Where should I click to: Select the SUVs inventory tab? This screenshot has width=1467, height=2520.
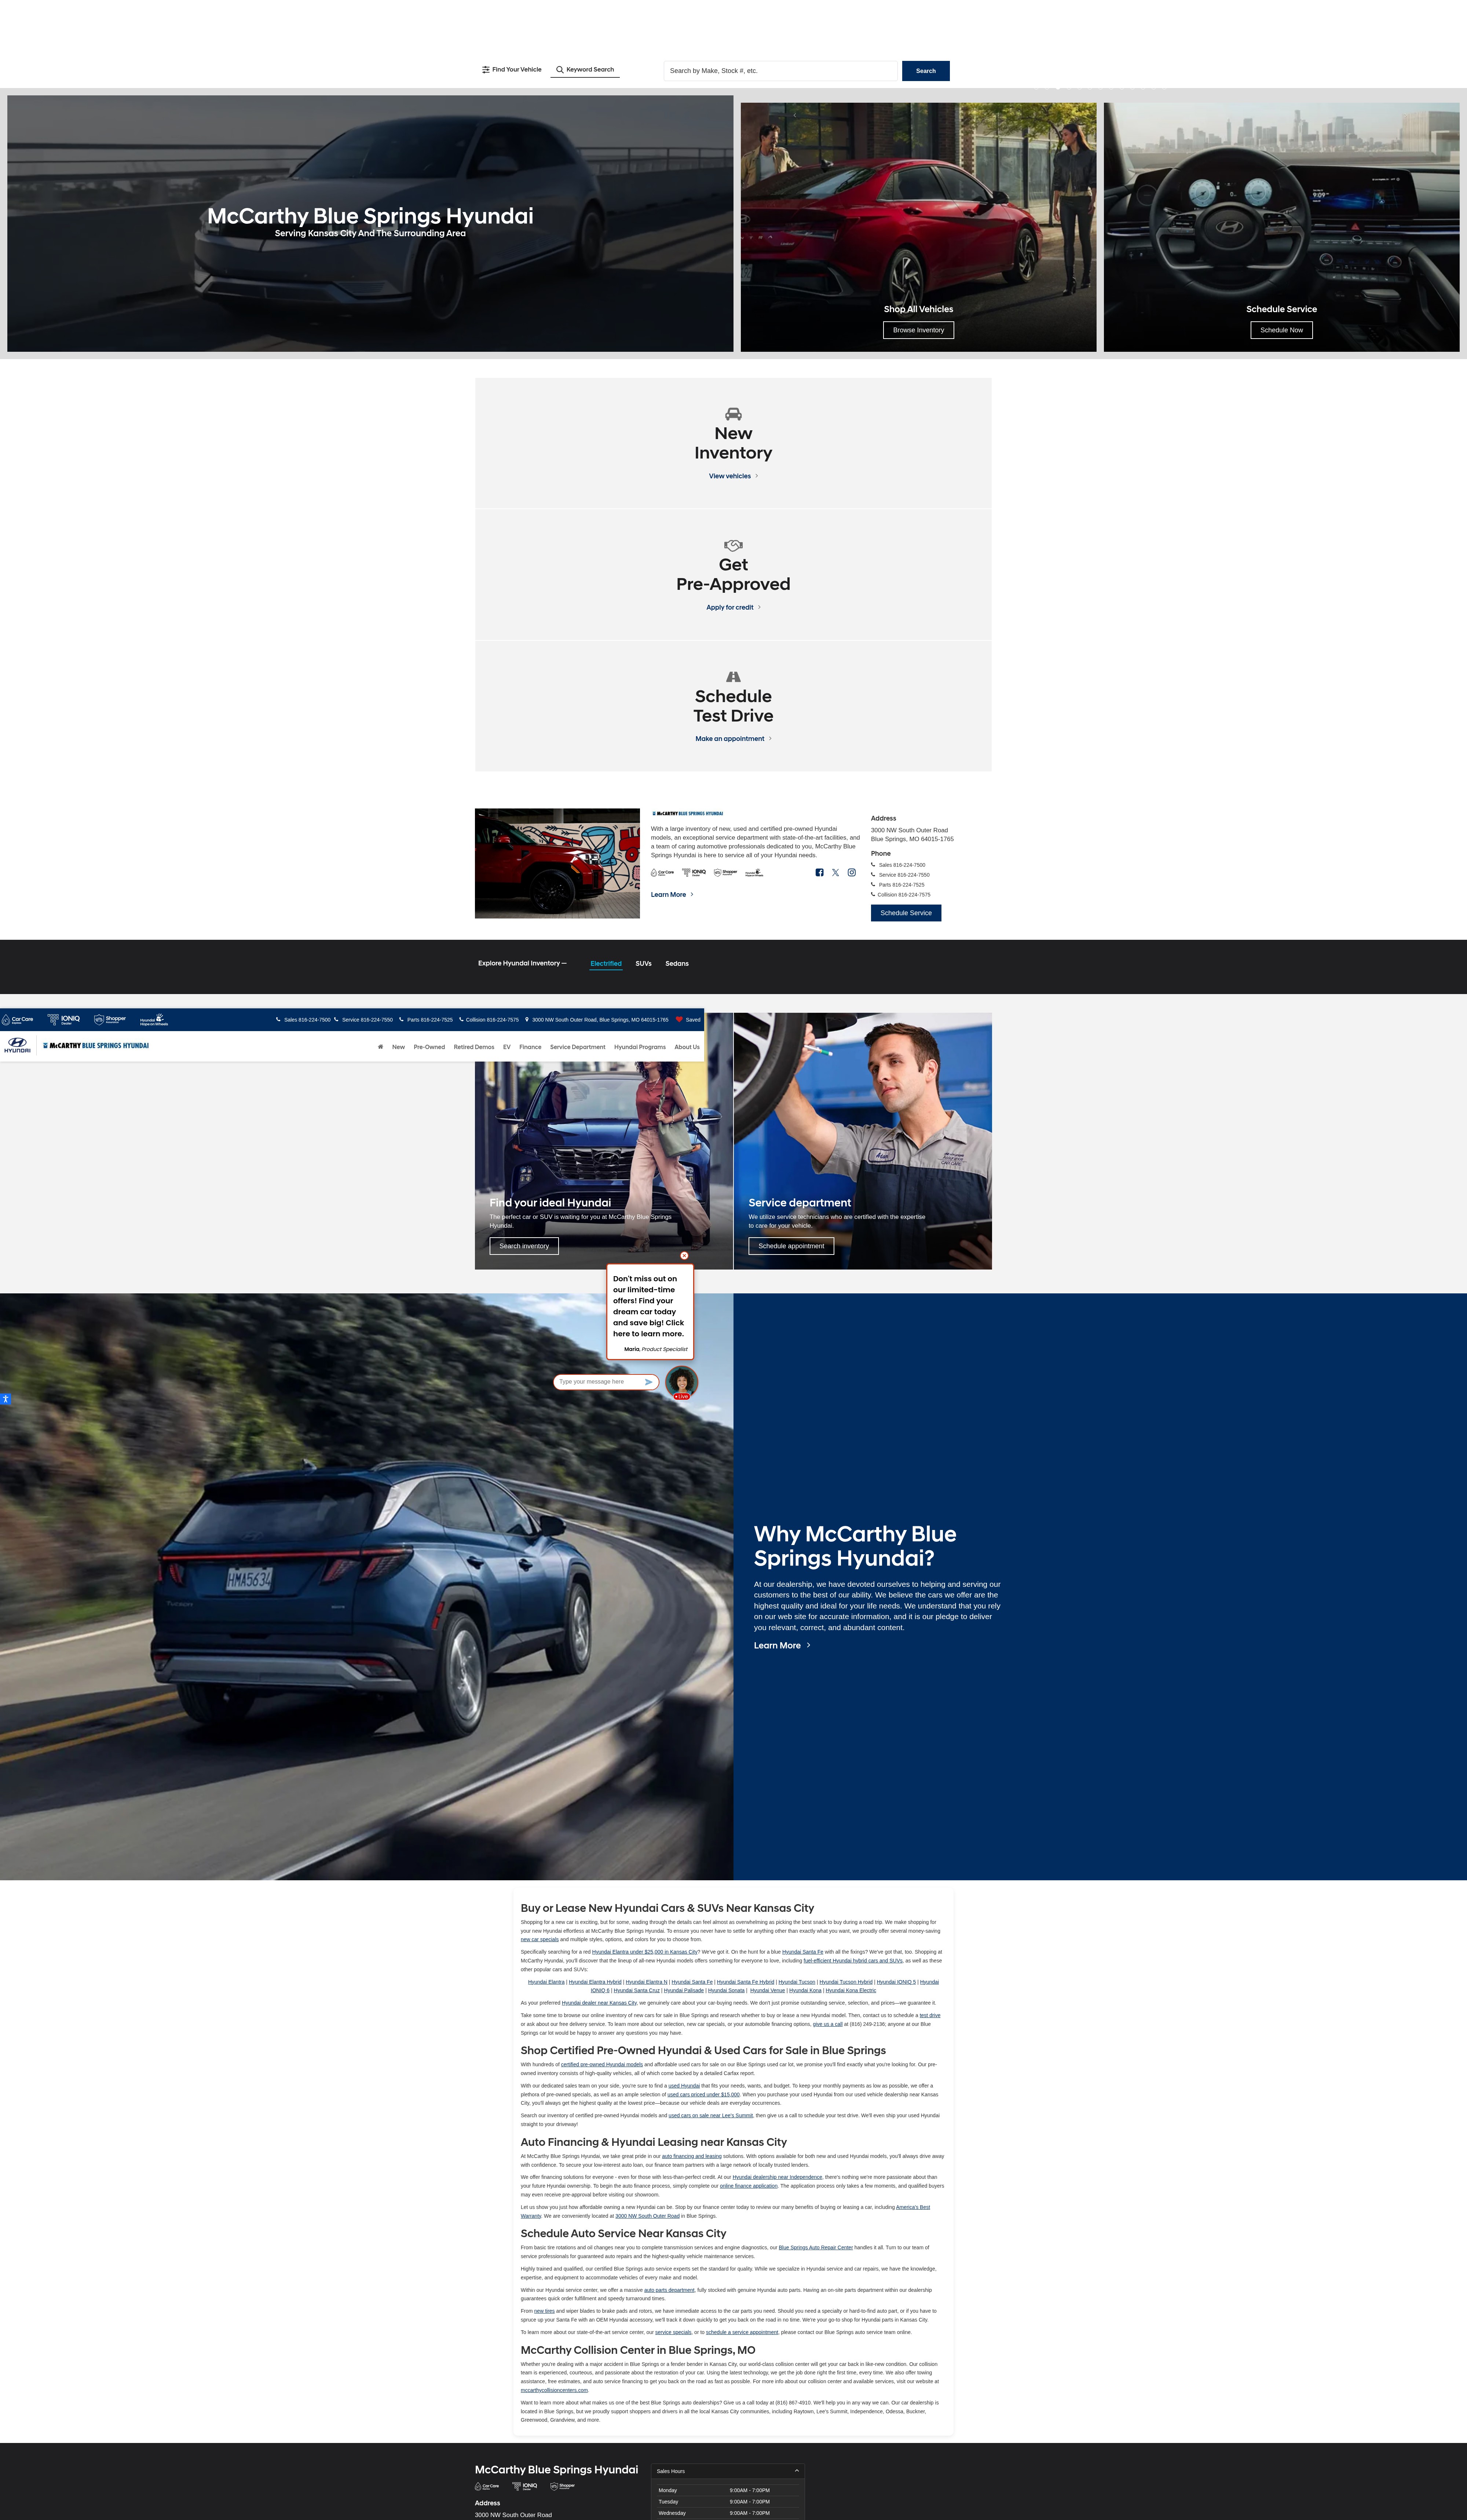point(643,964)
